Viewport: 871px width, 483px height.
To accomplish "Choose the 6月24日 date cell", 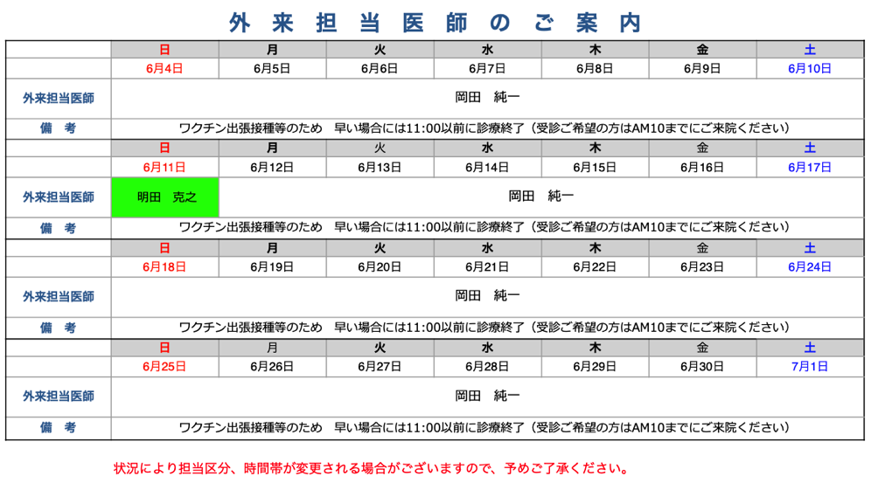I will 810,267.
